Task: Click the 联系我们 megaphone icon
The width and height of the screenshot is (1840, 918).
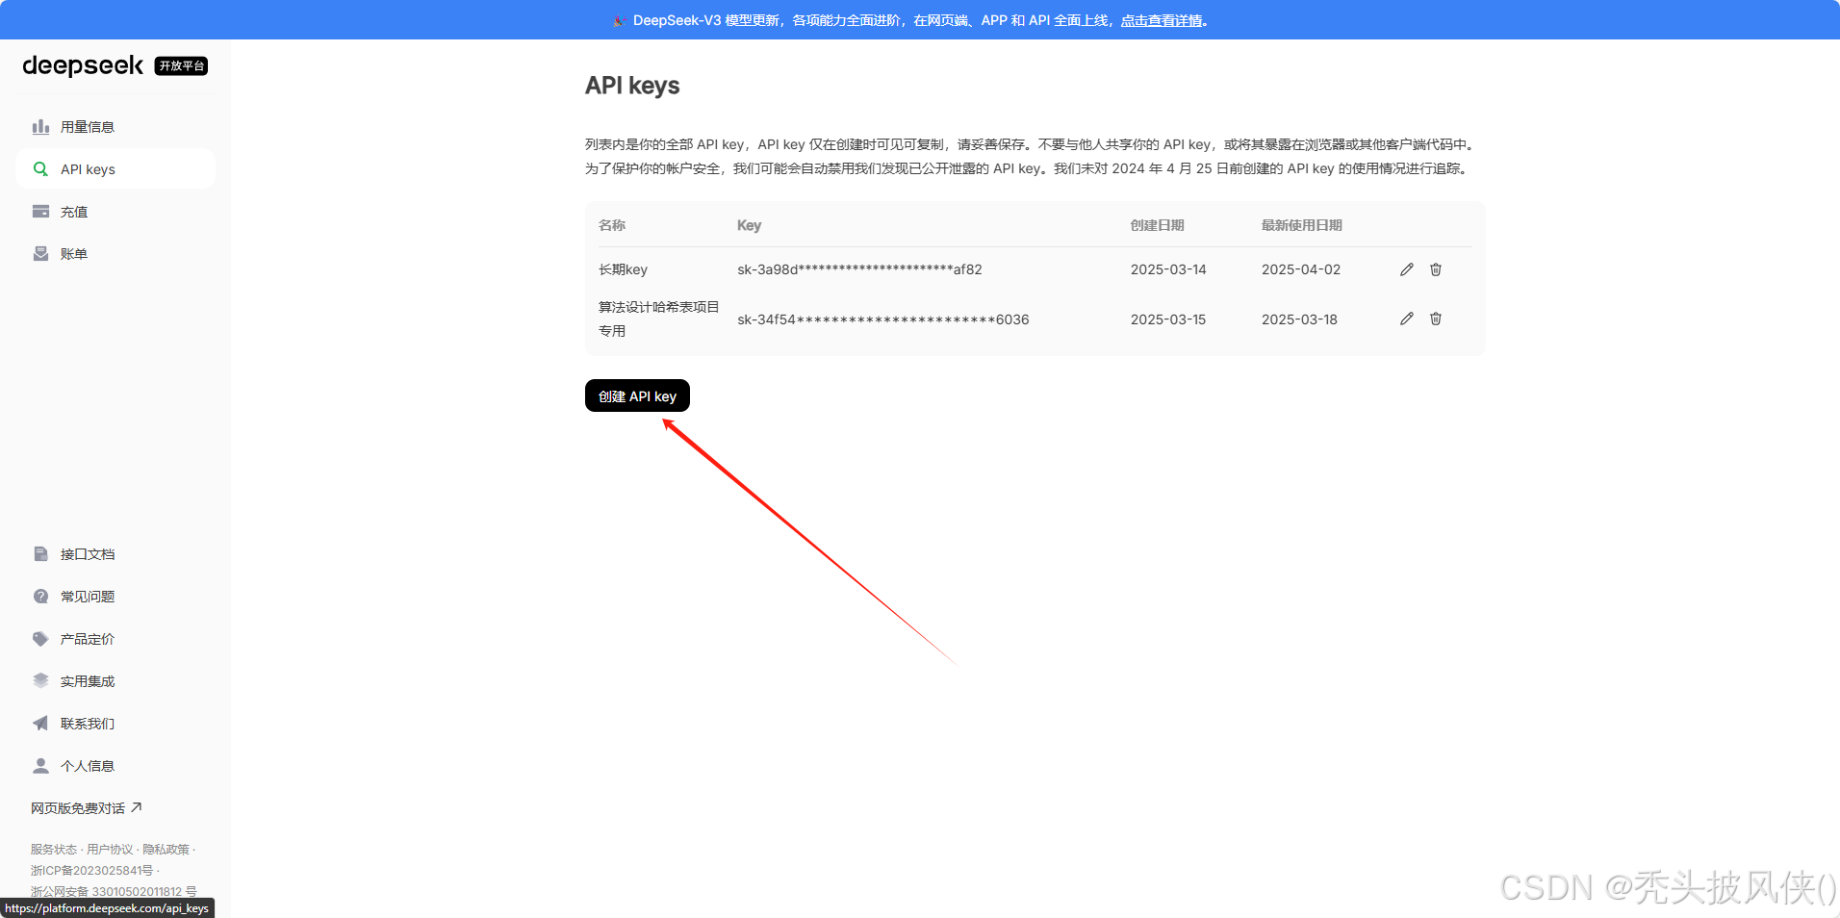Action: 40,724
